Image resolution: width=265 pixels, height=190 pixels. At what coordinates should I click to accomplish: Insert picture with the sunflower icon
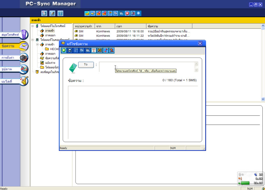(x=100, y=50)
